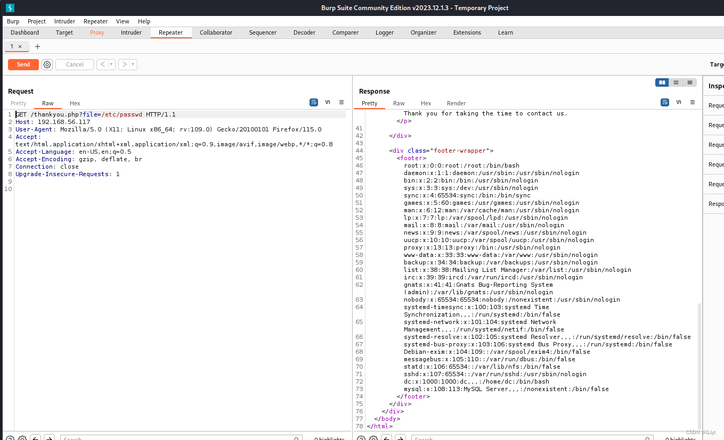Open the Project menu
Screen dimensions: 724x440
(x=37, y=21)
